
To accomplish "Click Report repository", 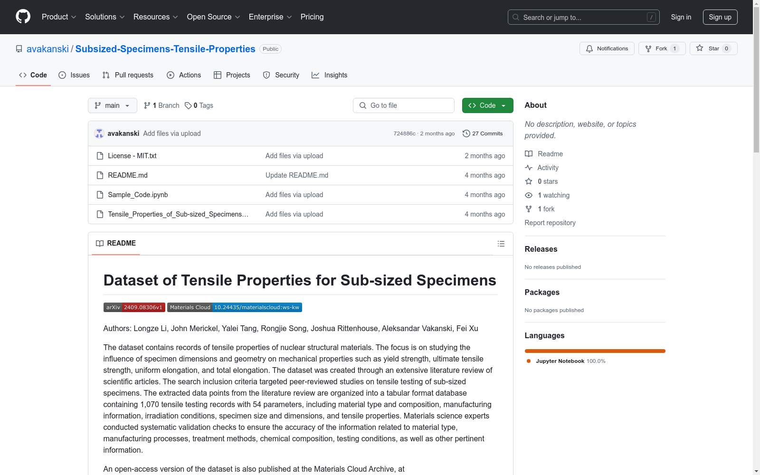I will [x=550, y=223].
